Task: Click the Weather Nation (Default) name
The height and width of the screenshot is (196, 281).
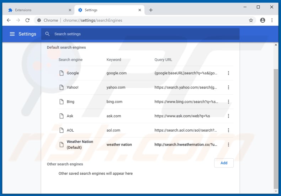Action: click(80, 144)
